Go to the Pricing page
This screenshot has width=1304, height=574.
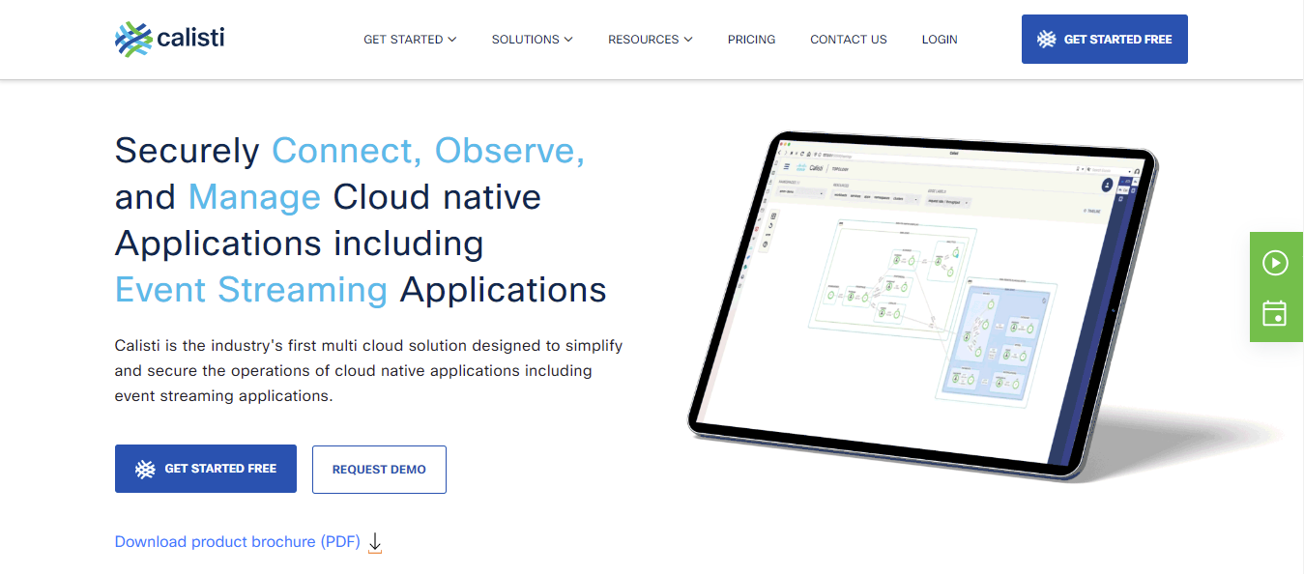point(751,40)
